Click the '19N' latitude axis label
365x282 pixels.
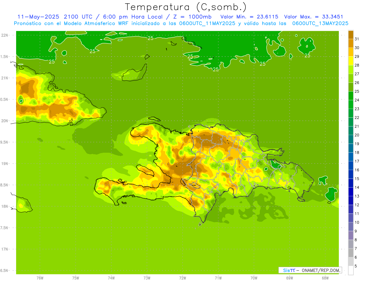pyautogui.click(x=5, y=164)
